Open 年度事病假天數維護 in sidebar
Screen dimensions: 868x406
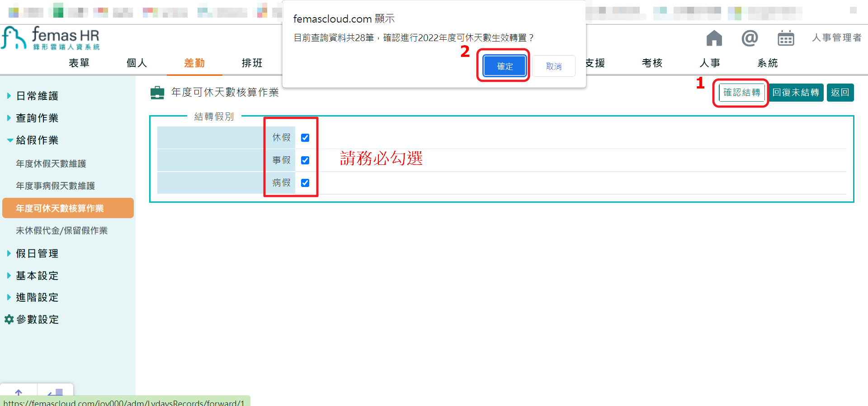(x=55, y=186)
